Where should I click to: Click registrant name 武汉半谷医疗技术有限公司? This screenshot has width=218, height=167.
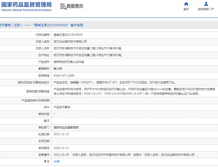pos(70,41)
